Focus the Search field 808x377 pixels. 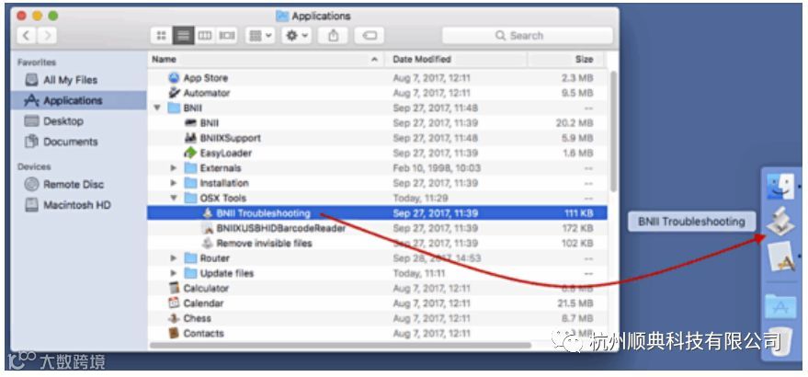coord(527,36)
